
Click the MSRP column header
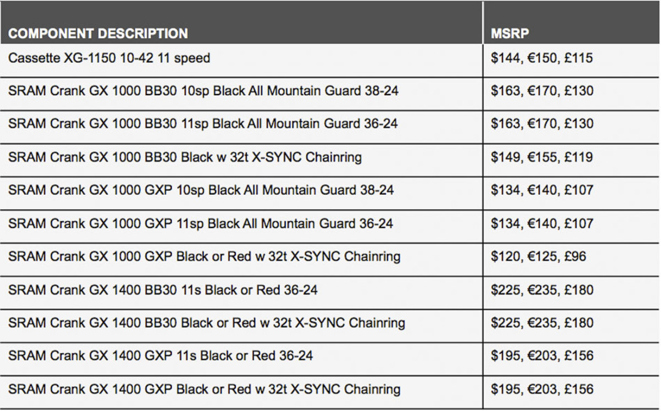(510, 33)
